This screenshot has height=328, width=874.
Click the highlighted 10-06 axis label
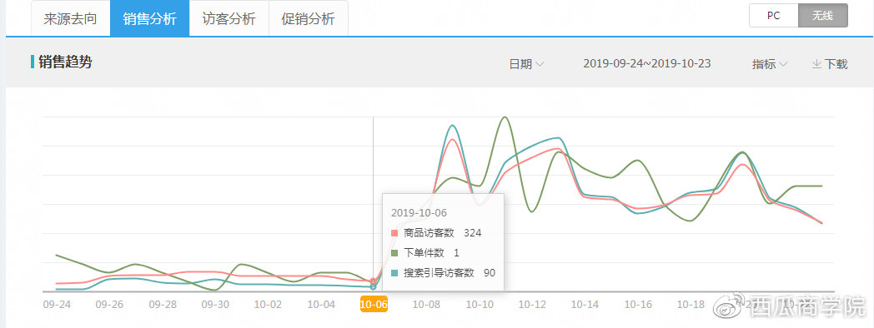pos(374,304)
